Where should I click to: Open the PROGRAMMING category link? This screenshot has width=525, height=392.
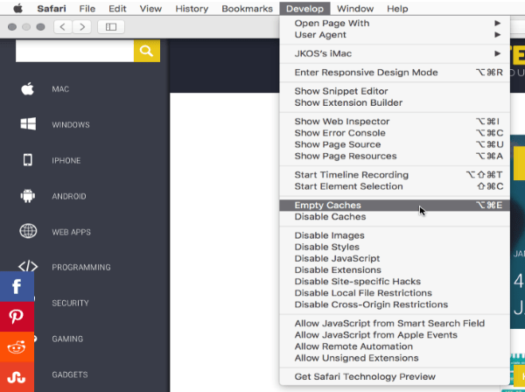[x=81, y=267]
